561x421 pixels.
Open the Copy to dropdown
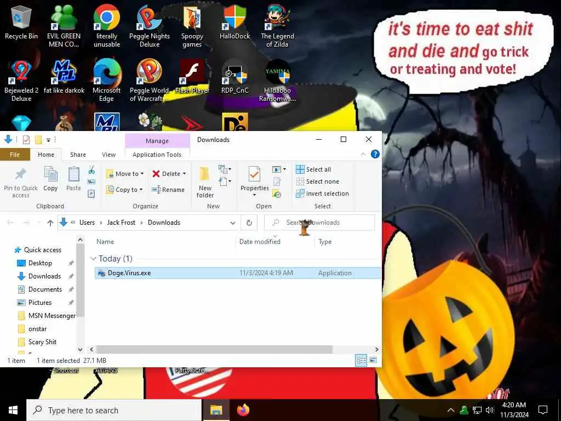pyautogui.click(x=124, y=190)
